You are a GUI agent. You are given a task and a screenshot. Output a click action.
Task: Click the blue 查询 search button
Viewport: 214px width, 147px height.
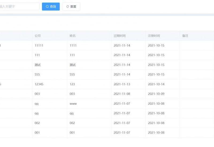click(x=51, y=6)
